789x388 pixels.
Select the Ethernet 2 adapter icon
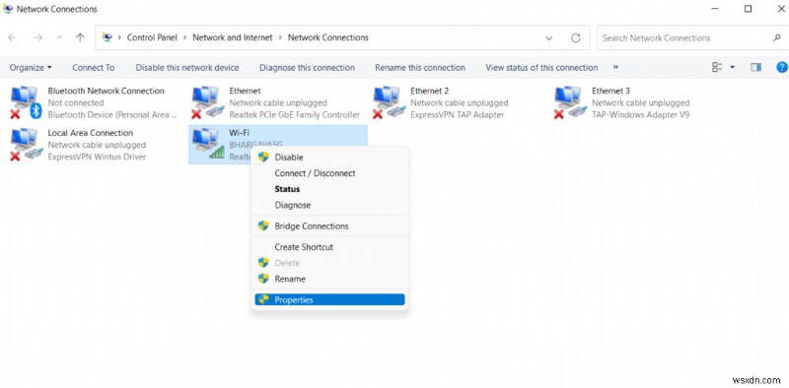click(389, 102)
